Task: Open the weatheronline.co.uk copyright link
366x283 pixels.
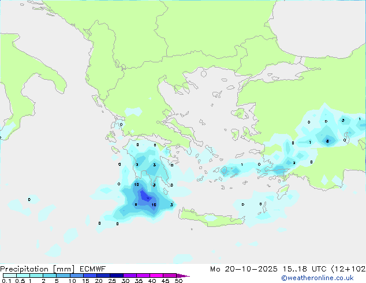Action: pos(318,278)
